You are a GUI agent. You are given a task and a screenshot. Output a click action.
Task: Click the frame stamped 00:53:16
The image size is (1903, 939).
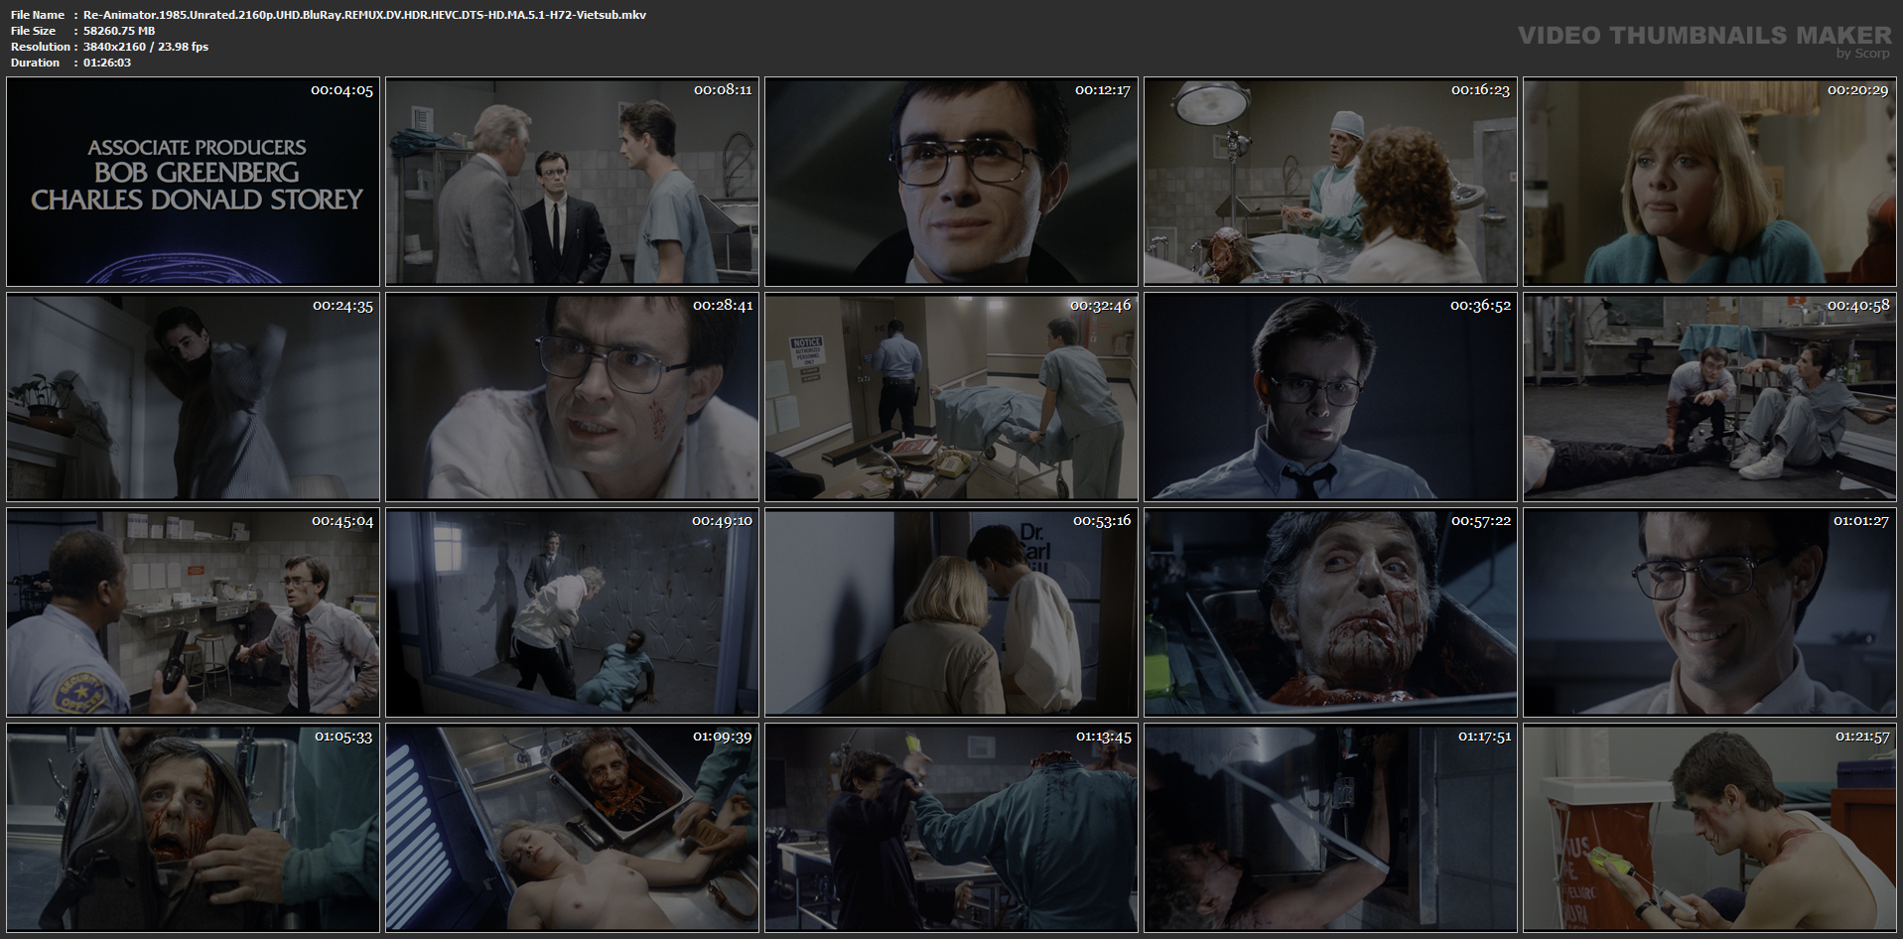[x=952, y=612]
